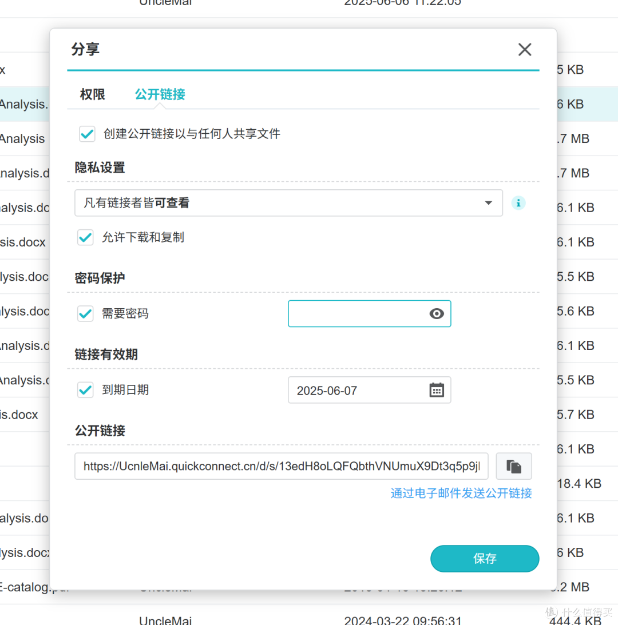Open the calendar date picker icon
This screenshot has height=625, width=618.
click(437, 390)
